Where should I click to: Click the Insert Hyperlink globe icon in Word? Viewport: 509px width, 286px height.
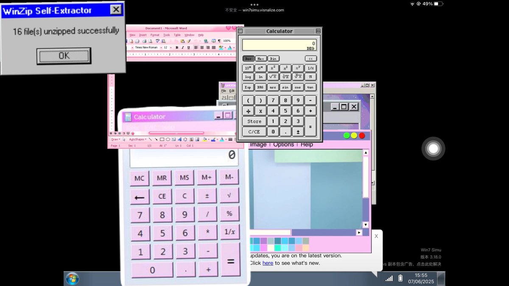pyautogui.click(x=206, y=41)
